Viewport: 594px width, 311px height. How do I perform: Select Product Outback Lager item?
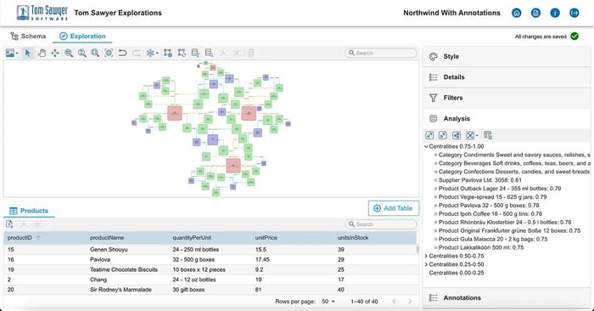[x=500, y=189]
